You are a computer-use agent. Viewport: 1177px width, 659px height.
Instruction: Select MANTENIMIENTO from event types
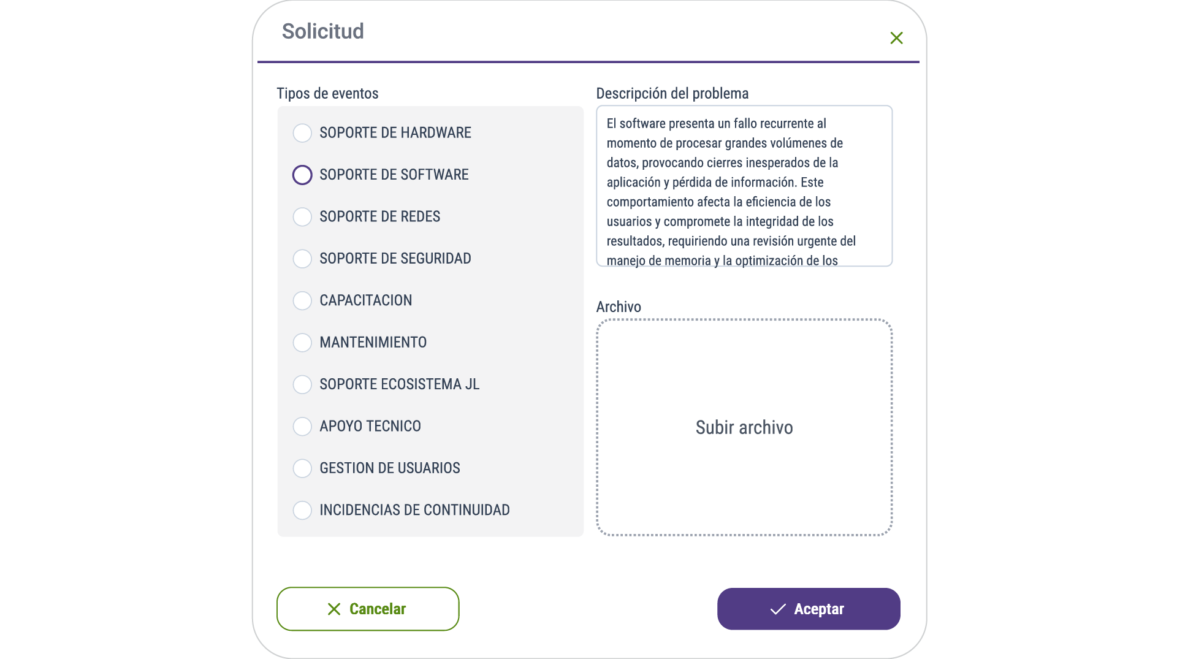coord(302,342)
